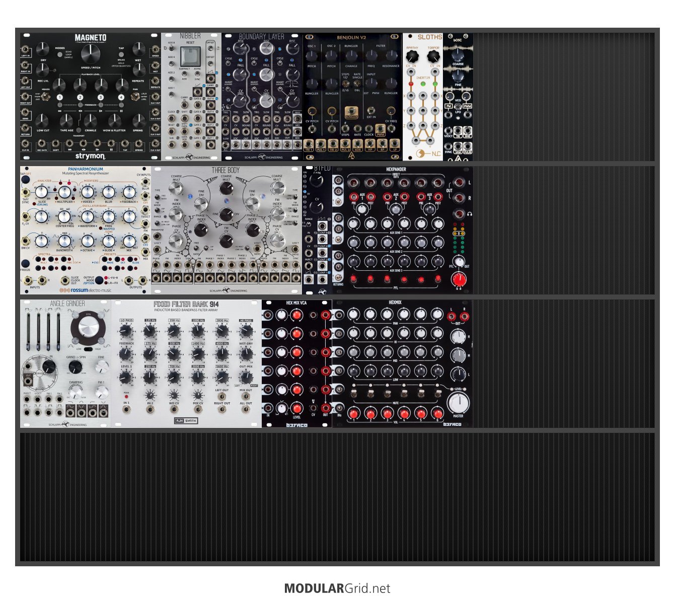
Task: Click the Magneto DRY knob
Action: click(x=43, y=49)
